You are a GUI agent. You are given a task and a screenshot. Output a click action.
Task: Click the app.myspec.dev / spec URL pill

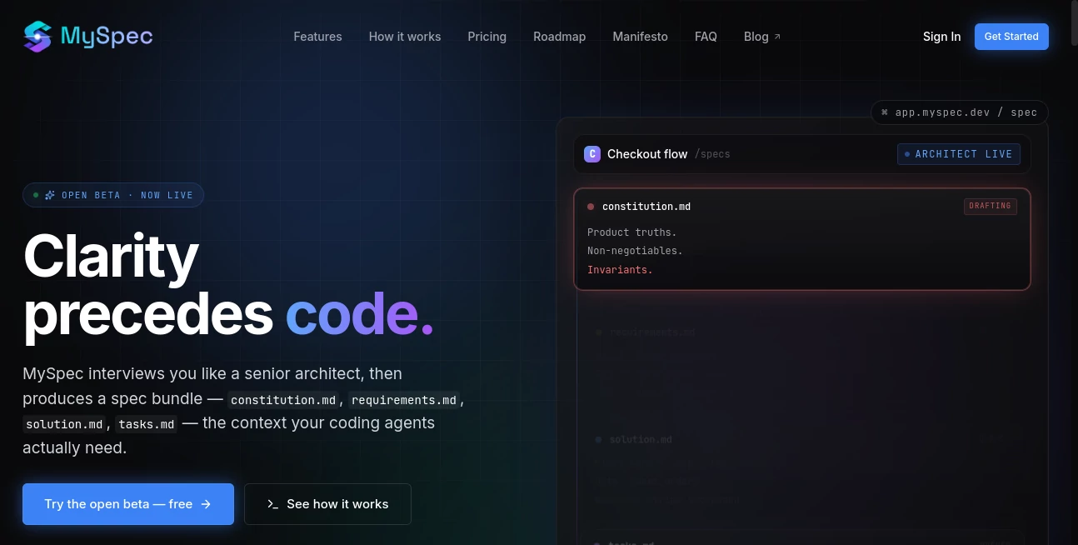pos(960,112)
